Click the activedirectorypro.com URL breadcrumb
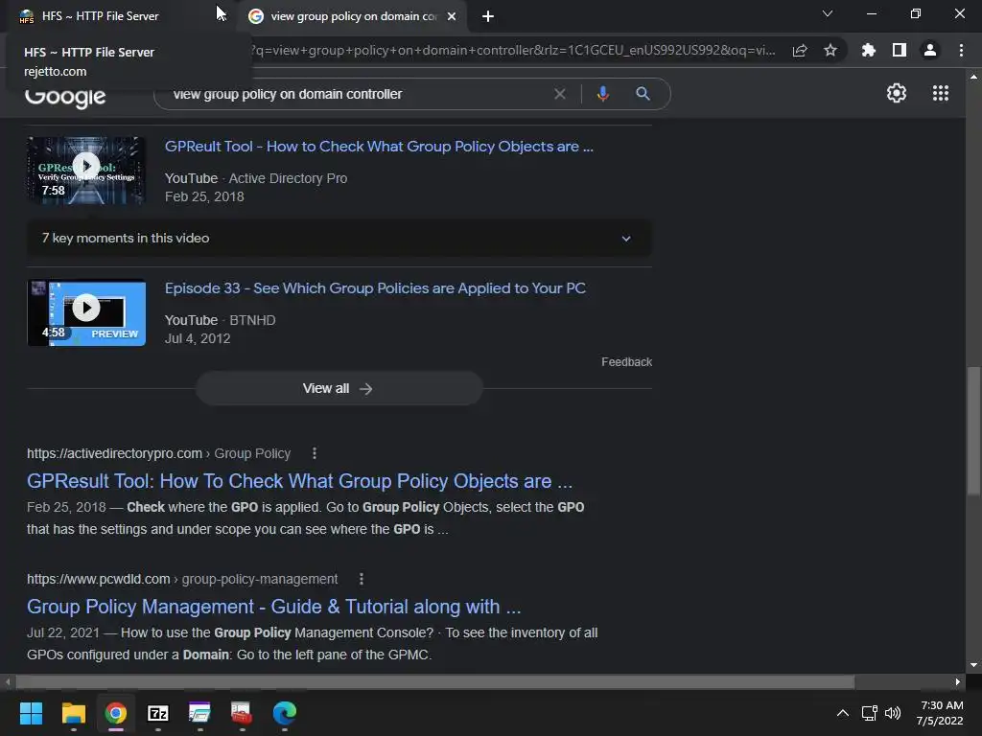The width and height of the screenshot is (982, 736). (x=158, y=453)
